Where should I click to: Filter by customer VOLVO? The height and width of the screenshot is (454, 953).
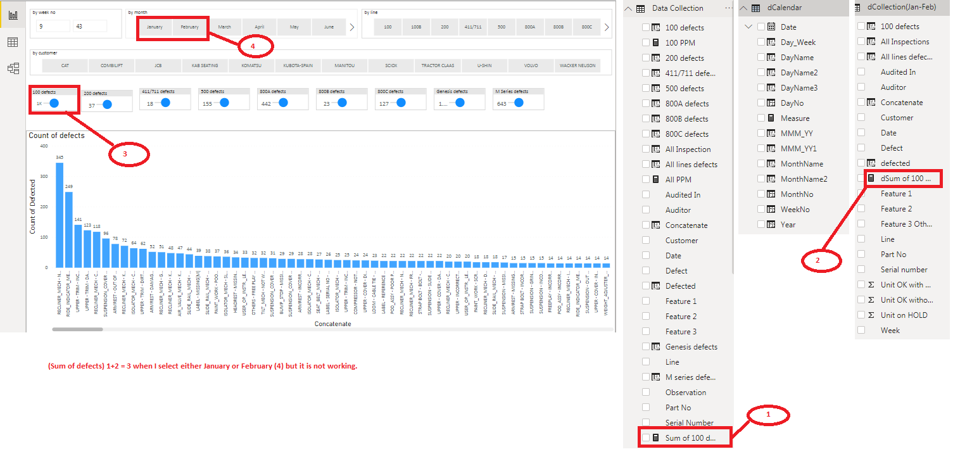(x=531, y=65)
